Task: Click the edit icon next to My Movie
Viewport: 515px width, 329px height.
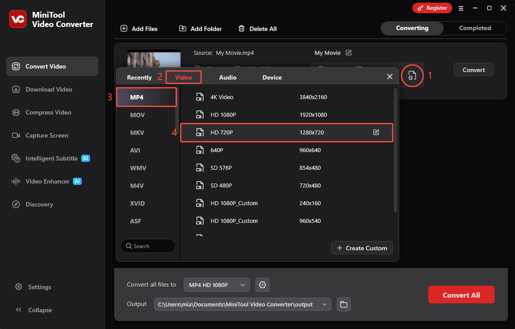Action: (x=349, y=53)
